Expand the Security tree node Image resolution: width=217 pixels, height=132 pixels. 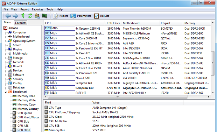click(x=6, y=79)
